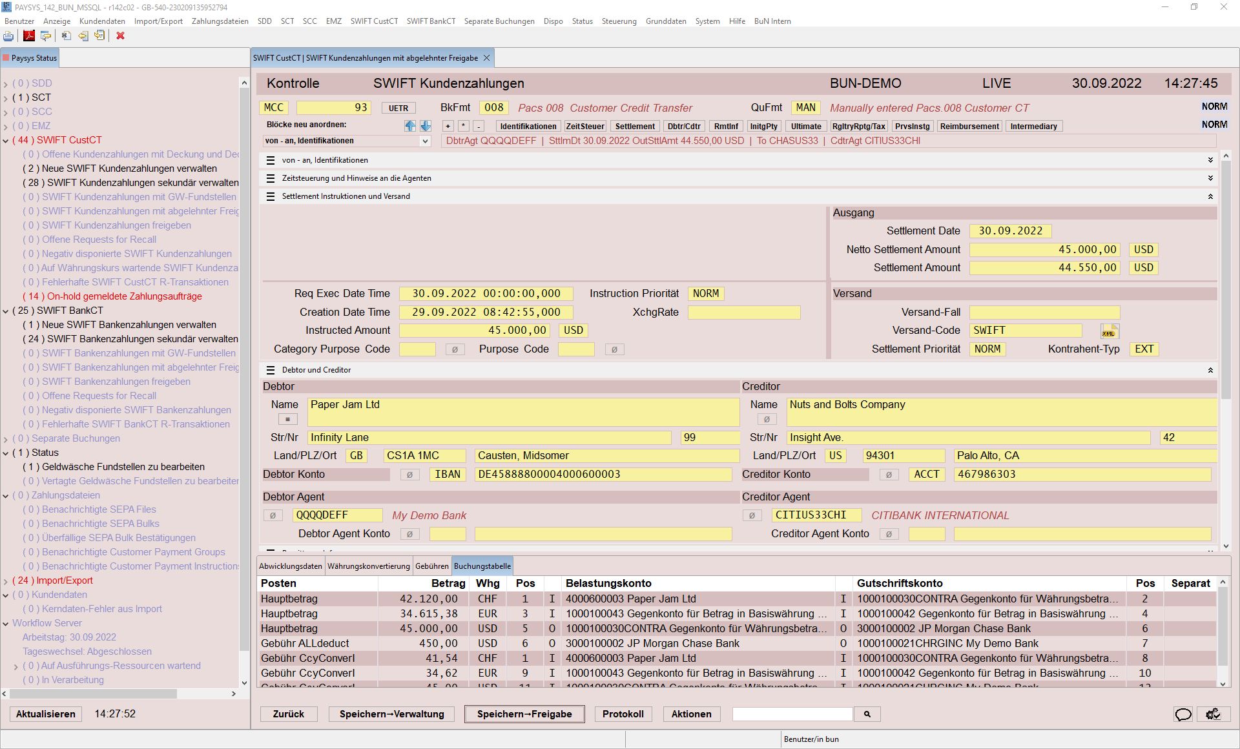The width and height of the screenshot is (1240, 749).
Task: Switch to the Währungskonvertierung tab
Action: click(x=368, y=566)
